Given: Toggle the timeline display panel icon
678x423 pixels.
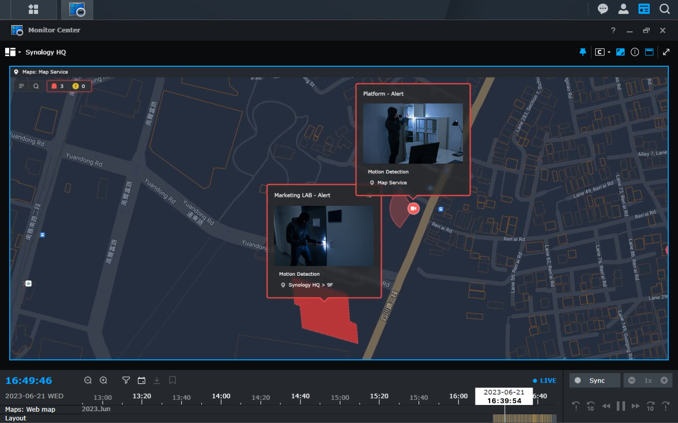Looking at the screenshot, I should tap(649, 52).
